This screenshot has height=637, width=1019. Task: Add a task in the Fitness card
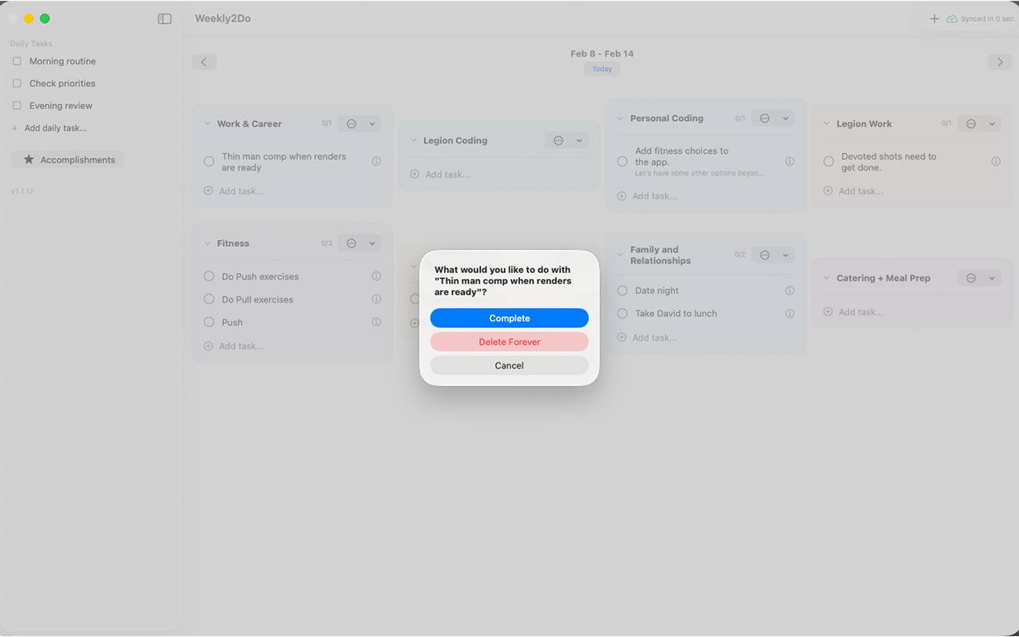[234, 346]
